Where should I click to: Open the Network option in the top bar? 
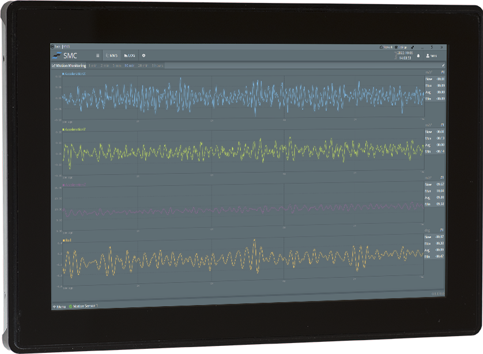(x=386, y=47)
